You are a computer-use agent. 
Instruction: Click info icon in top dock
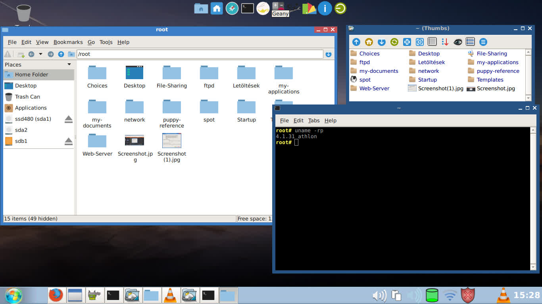(325, 8)
